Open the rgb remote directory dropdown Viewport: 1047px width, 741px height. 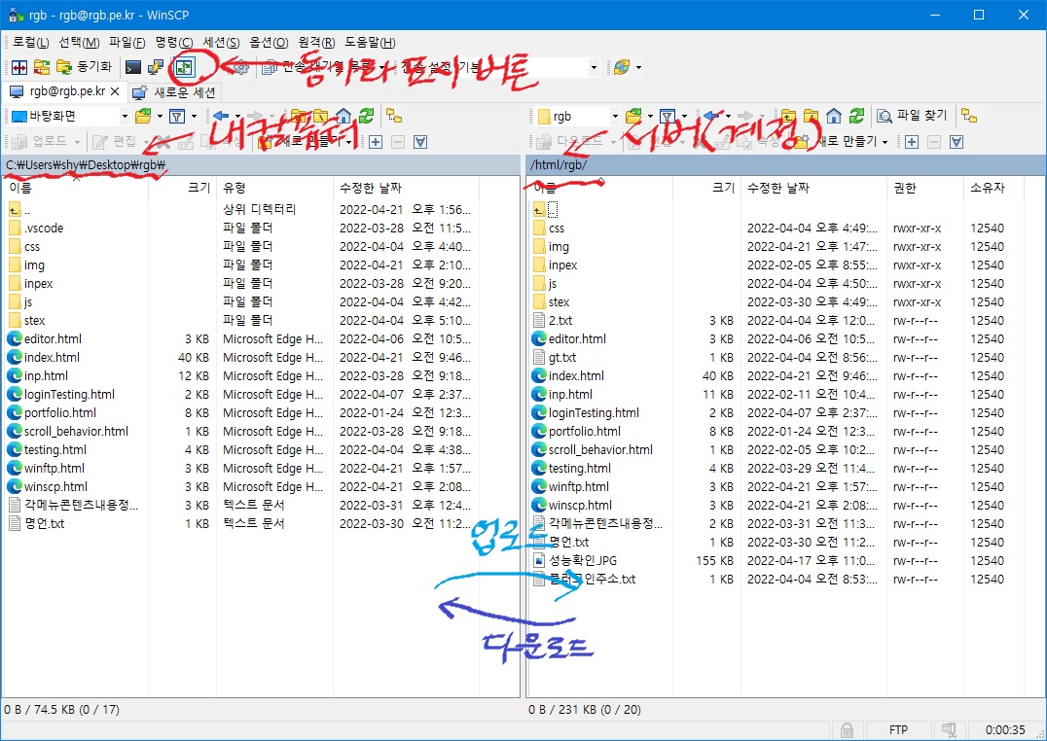[x=615, y=117]
